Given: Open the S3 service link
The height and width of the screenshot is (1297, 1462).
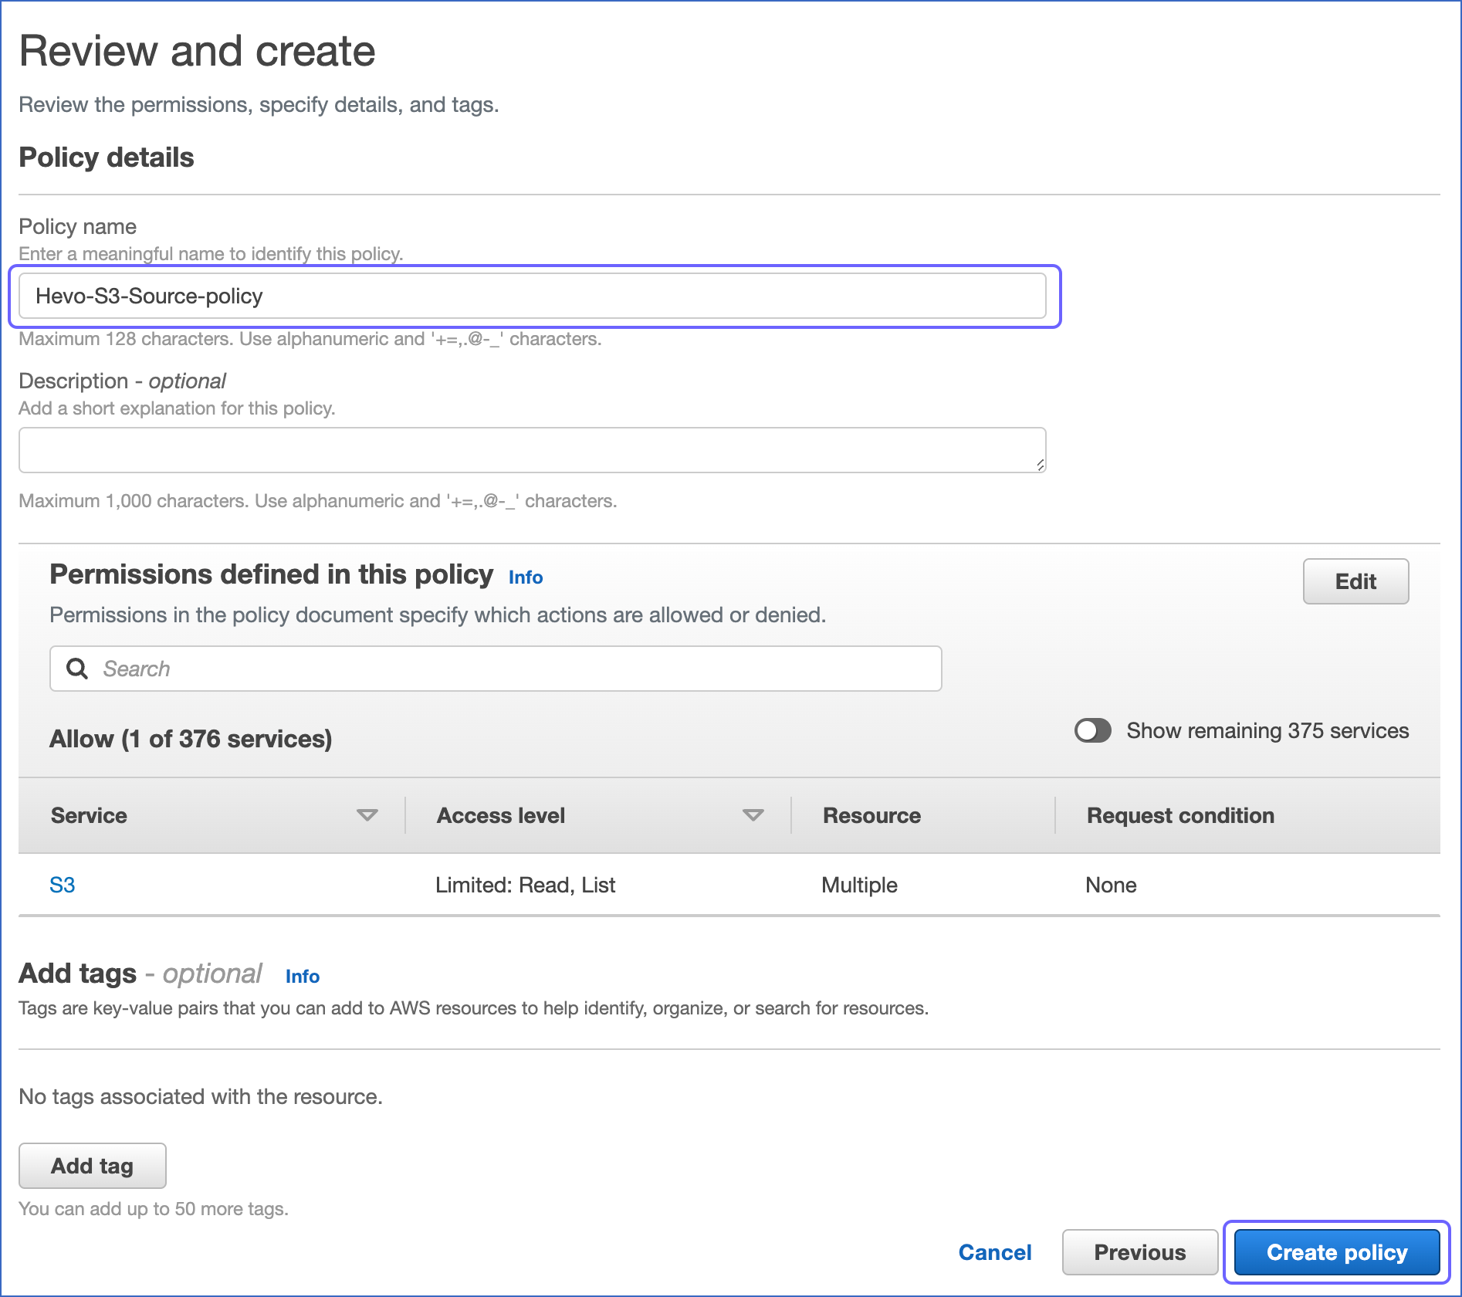Looking at the screenshot, I should 63,885.
